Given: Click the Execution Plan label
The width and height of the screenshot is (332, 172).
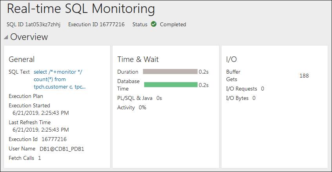Looking at the screenshot, I should pyautogui.click(x=26, y=96).
